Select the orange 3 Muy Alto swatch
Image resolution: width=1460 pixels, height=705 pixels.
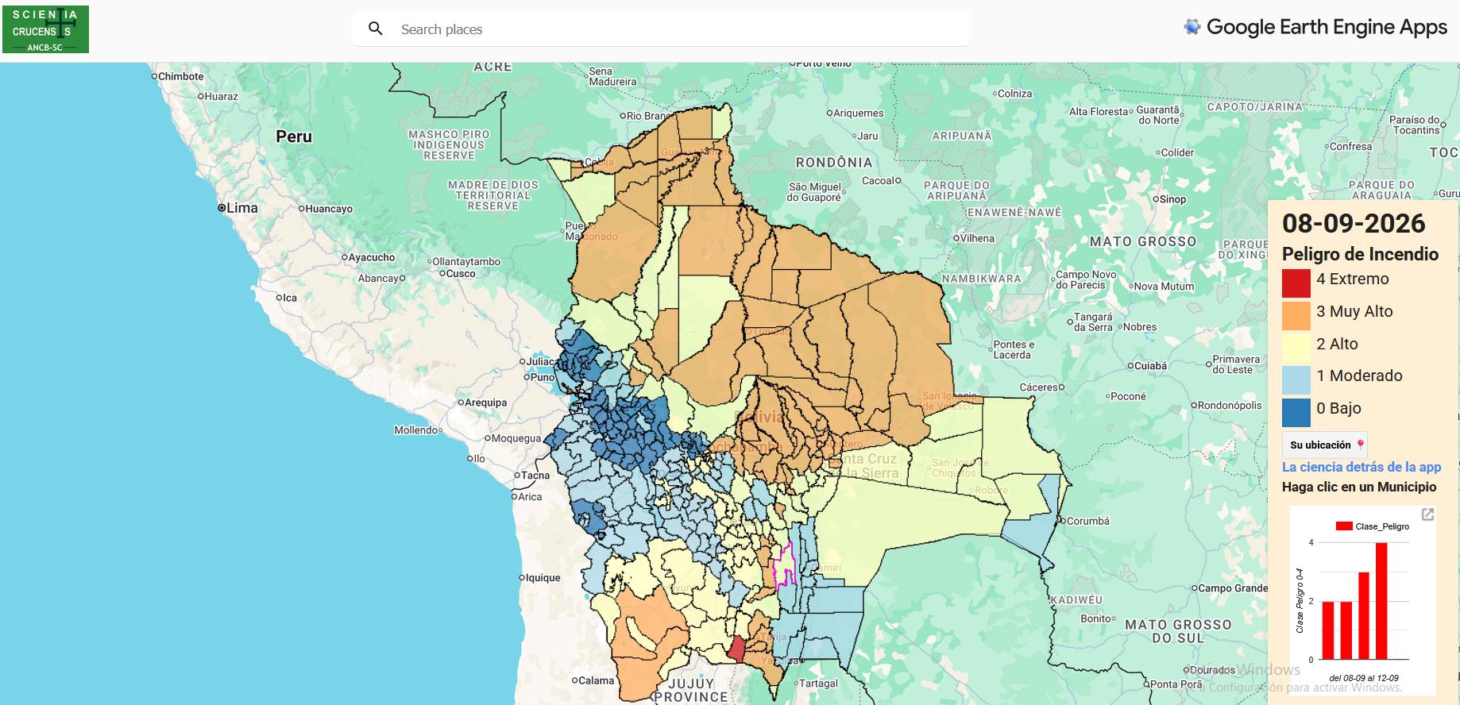click(1296, 315)
